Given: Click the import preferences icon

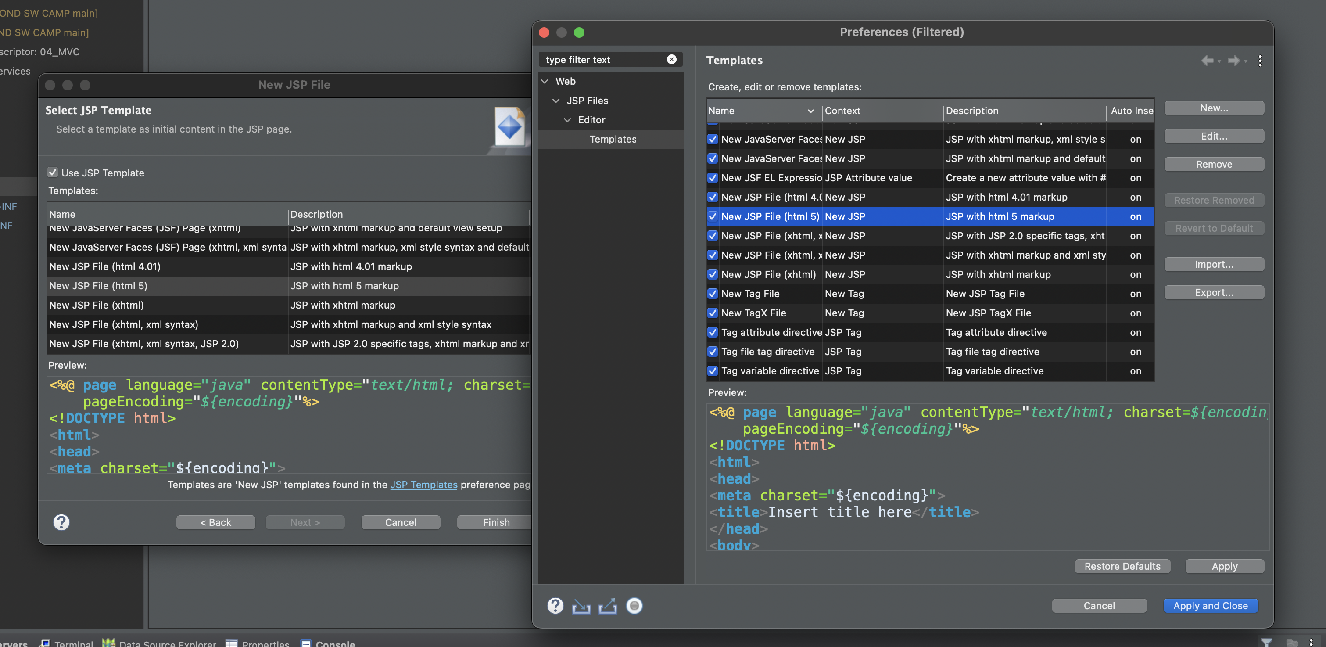Looking at the screenshot, I should tap(581, 606).
